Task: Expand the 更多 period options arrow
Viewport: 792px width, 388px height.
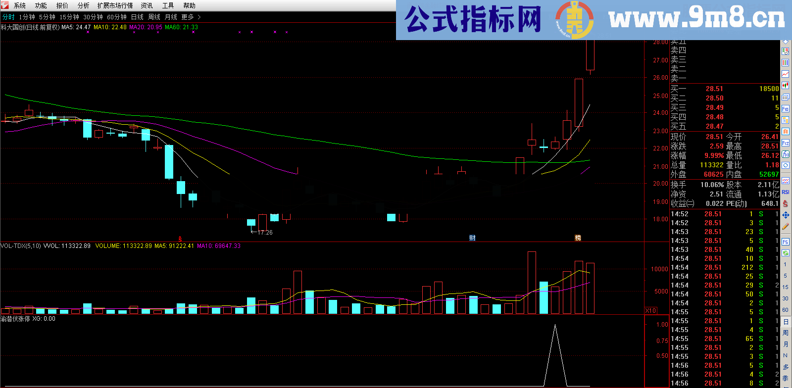Action: click(199, 17)
